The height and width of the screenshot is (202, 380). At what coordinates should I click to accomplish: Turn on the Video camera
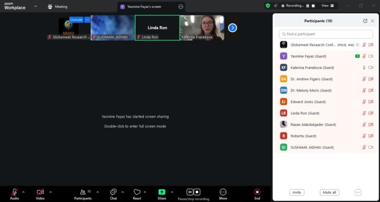(x=40, y=192)
